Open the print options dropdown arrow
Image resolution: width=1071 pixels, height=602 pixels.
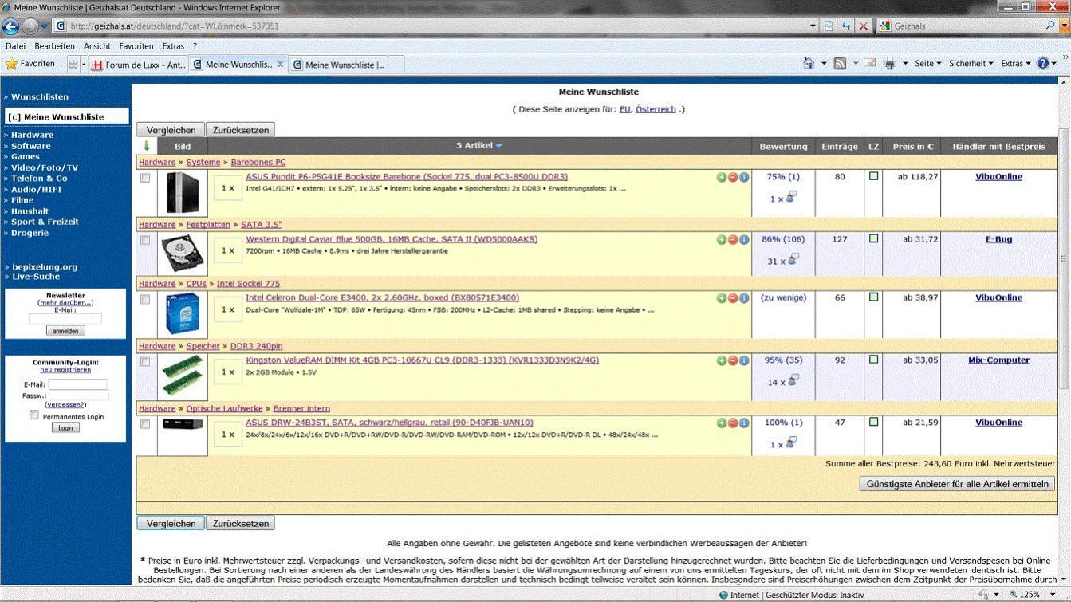904,64
